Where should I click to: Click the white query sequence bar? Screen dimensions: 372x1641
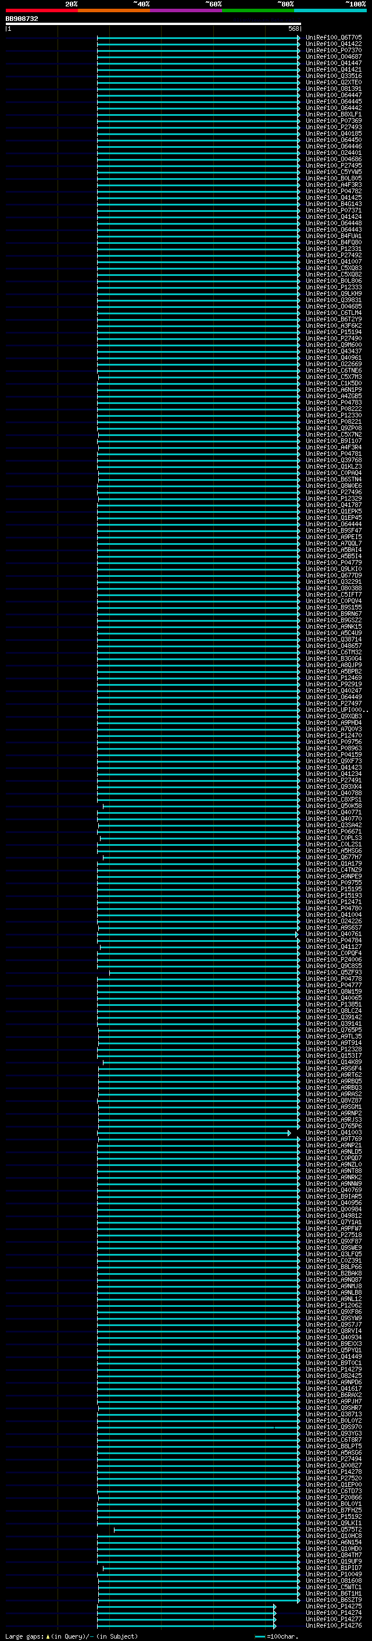click(x=153, y=24)
